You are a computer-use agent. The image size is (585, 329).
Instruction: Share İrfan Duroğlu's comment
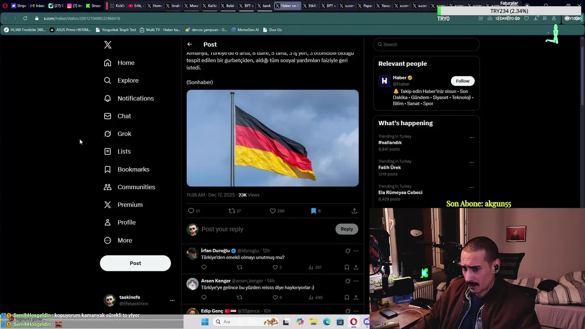tap(356, 267)
